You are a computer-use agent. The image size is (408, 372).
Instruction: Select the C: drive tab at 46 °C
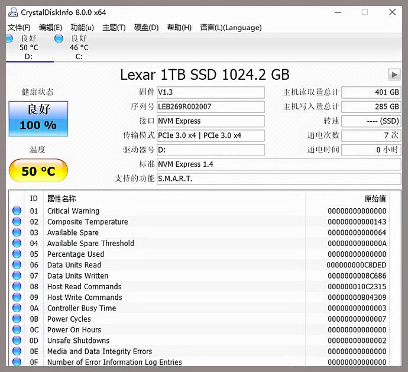tap(79, 47)
